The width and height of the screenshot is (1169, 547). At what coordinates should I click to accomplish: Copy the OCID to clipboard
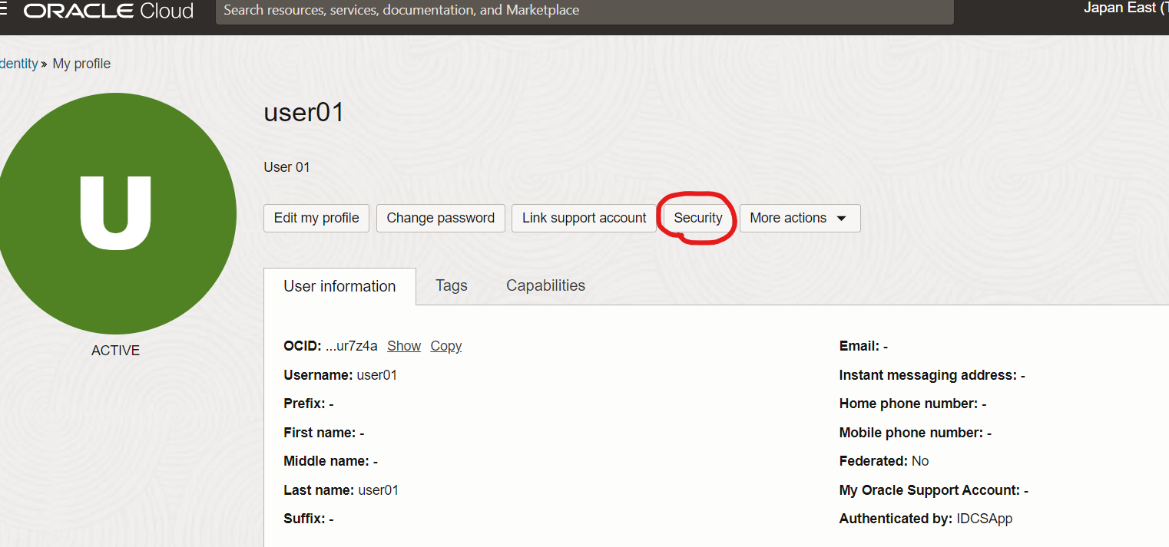coord(446,346)
